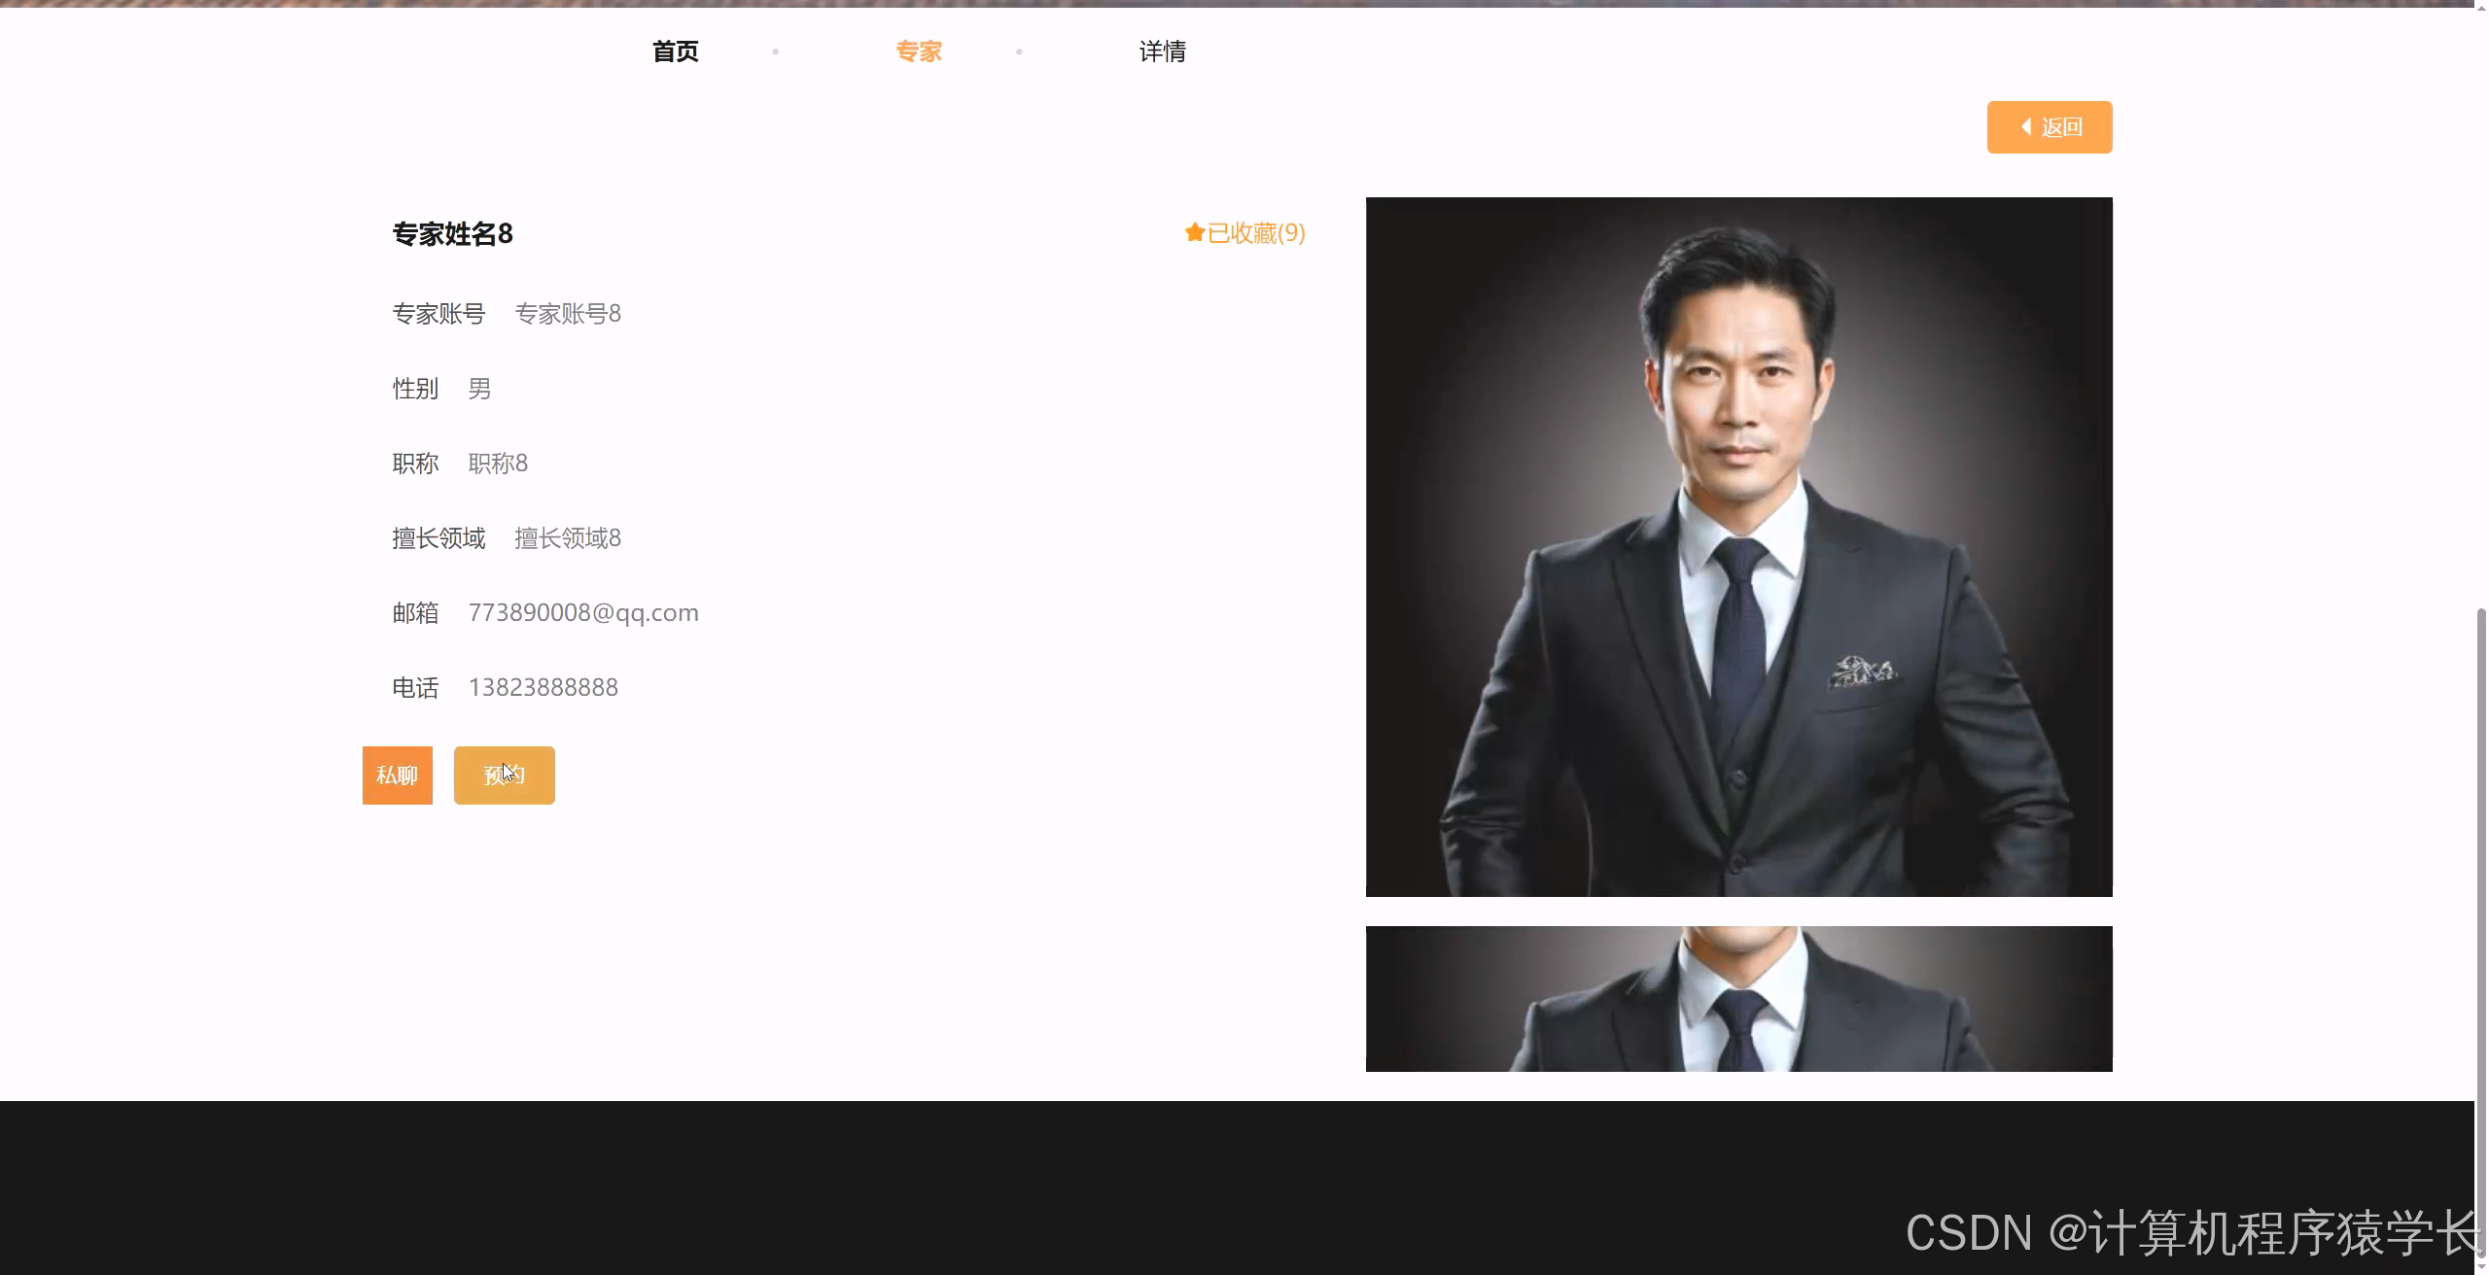
Task: Click the 专家姓名8 heading
Action: [451, 234]
